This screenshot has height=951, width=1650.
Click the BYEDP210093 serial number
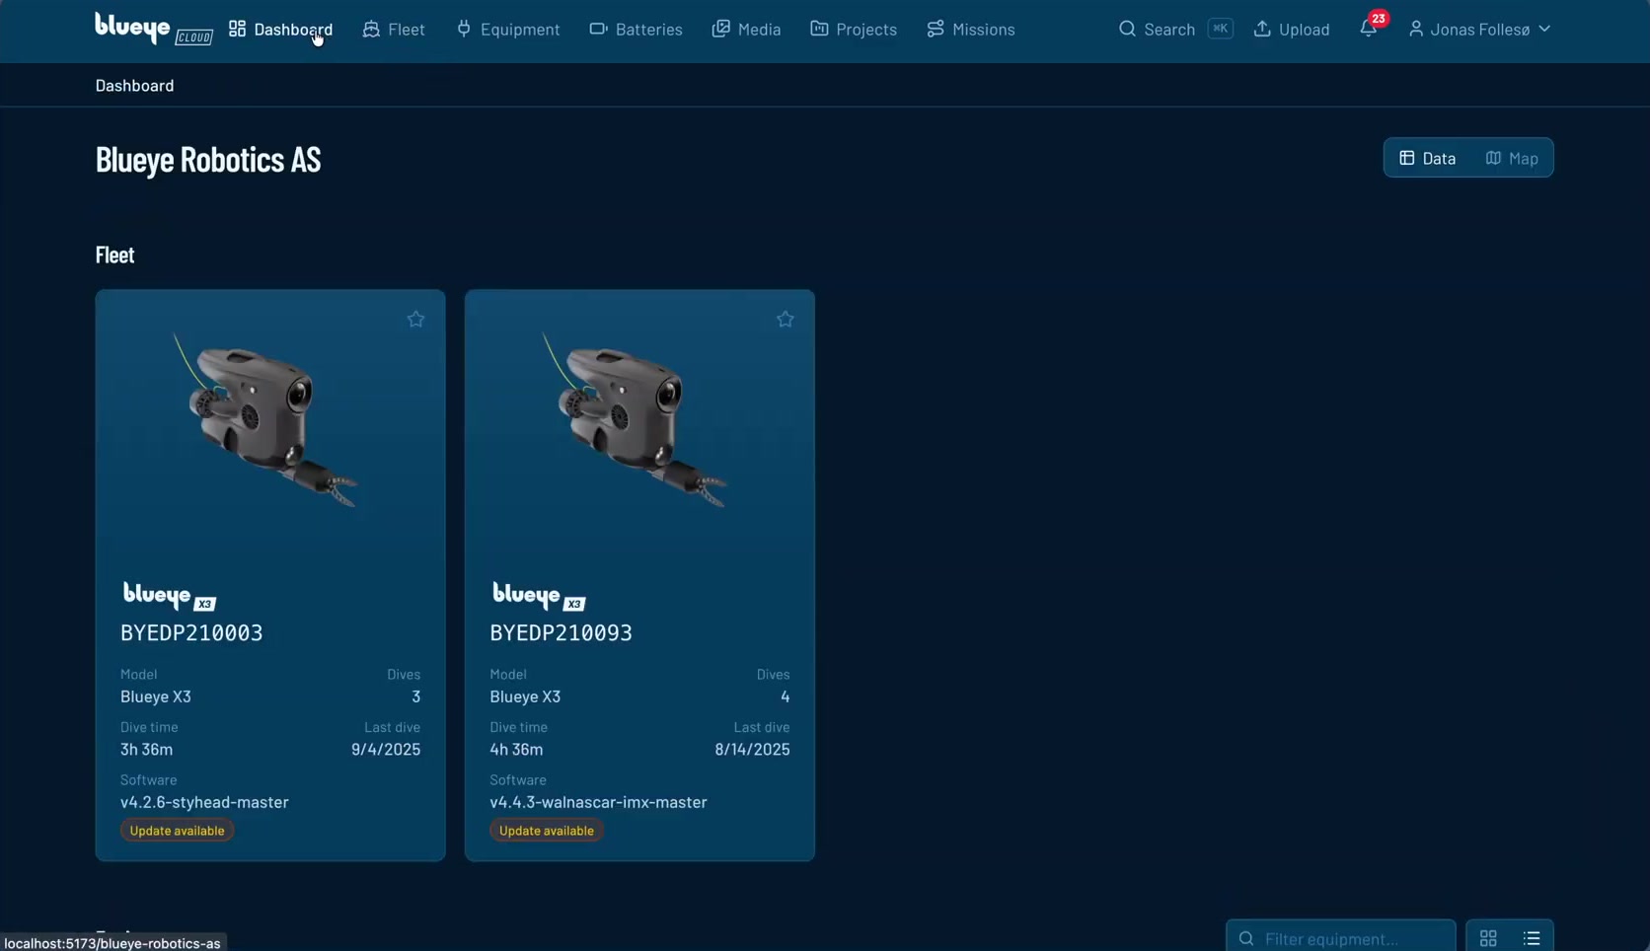[561, 633]
